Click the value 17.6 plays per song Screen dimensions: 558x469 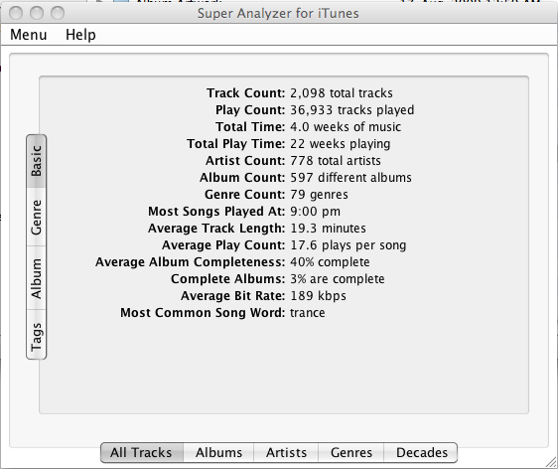click(x=349, y=245)
